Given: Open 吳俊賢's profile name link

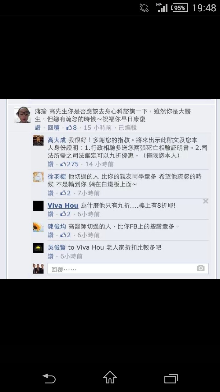Looking at the screenshot, I should click(x=57, y=247).
